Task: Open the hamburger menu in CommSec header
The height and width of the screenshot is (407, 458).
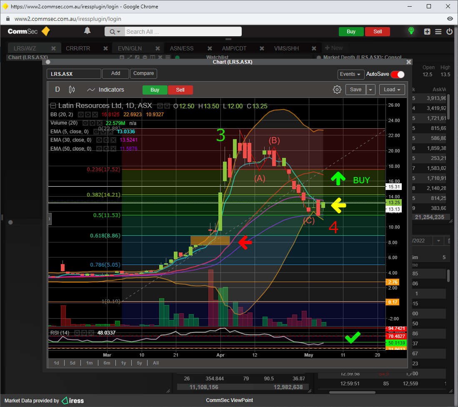Action: (x=438, y=32)
